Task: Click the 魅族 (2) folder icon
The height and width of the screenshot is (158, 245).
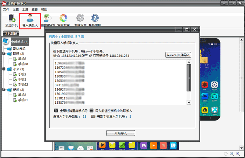Action: pos(9,90)
